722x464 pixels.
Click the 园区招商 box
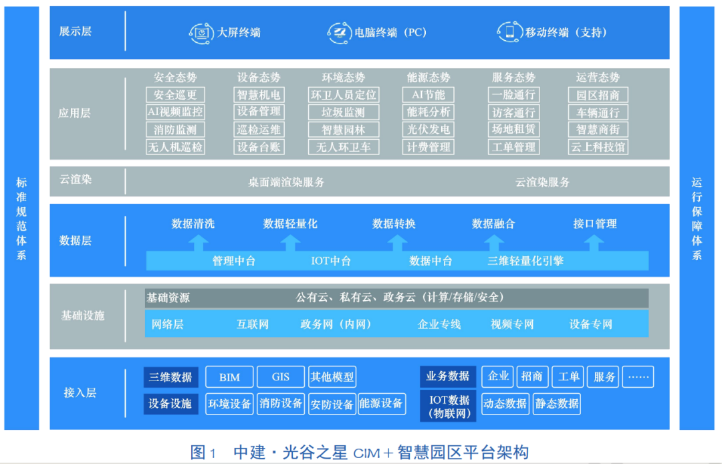pos(598,95)
